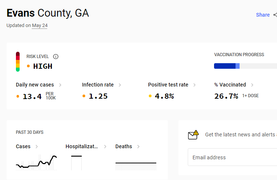Screen dimensions: 277x180
Task: Click the envelope alert icon
Action: (193, 135)
